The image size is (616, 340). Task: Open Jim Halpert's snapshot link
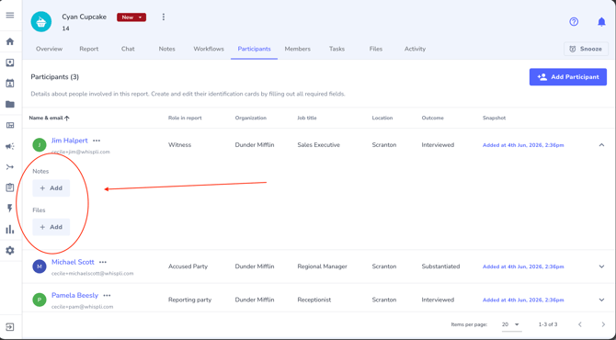click(x=523, y=145)
